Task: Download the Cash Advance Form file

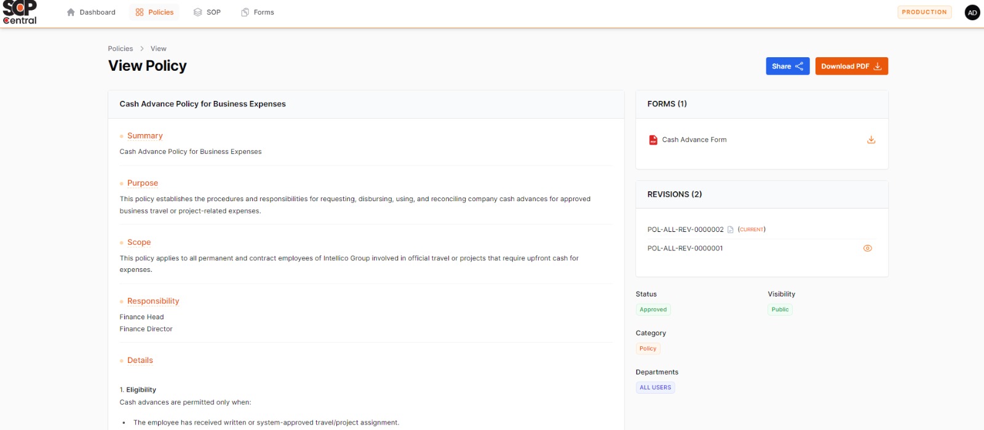Action: pos(871,140)
